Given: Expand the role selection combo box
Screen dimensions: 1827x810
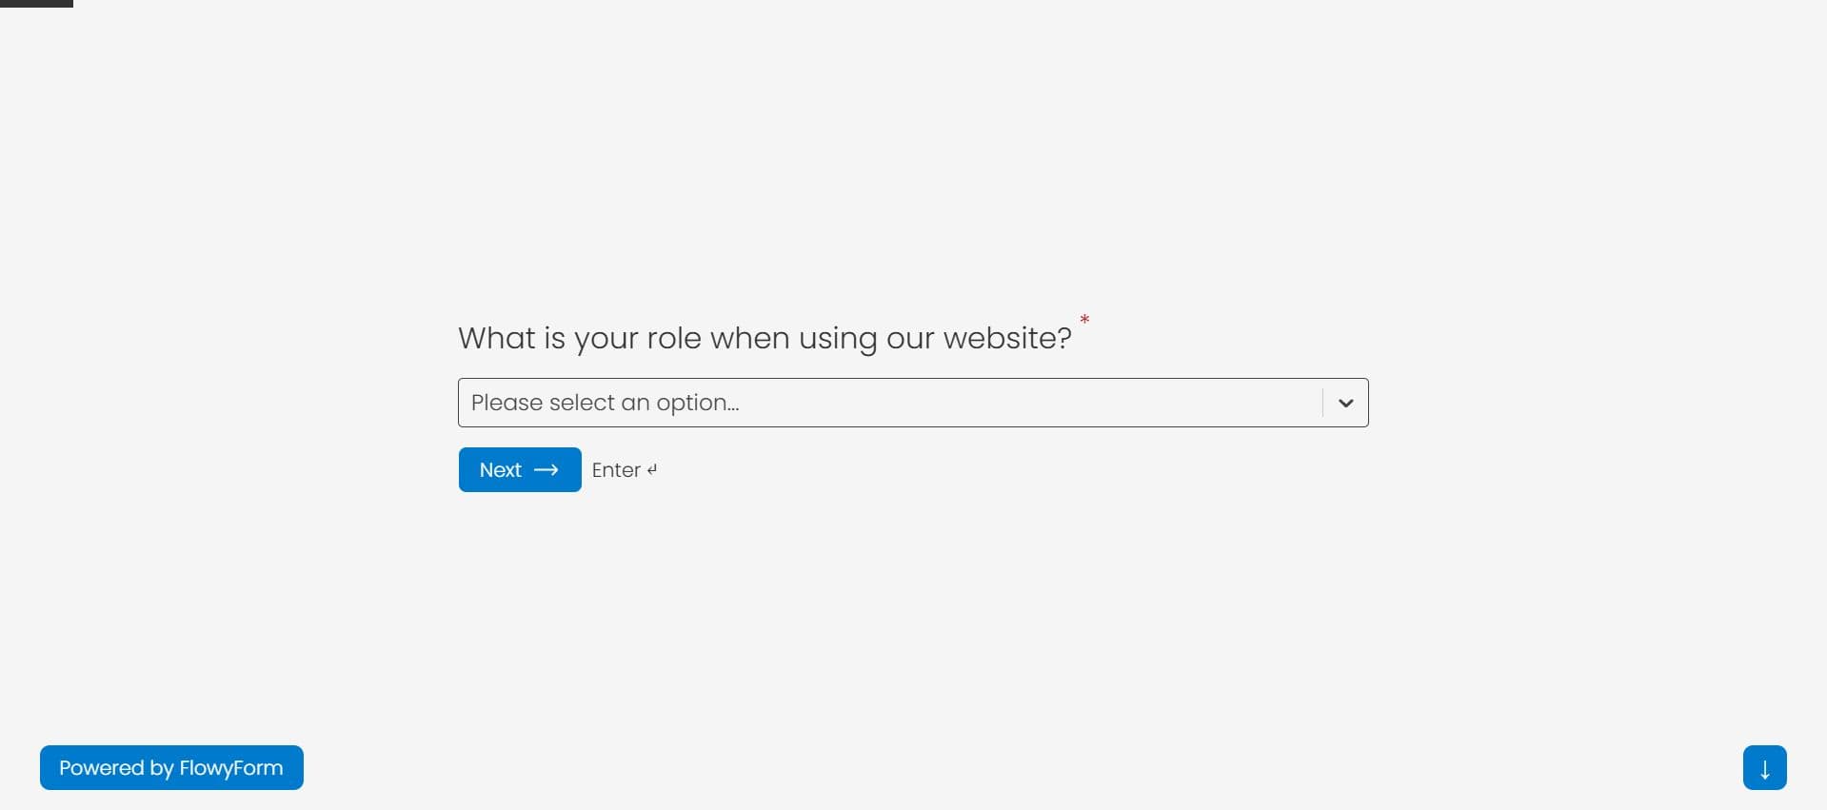Looking at the screenshot, I should point(913,403).
